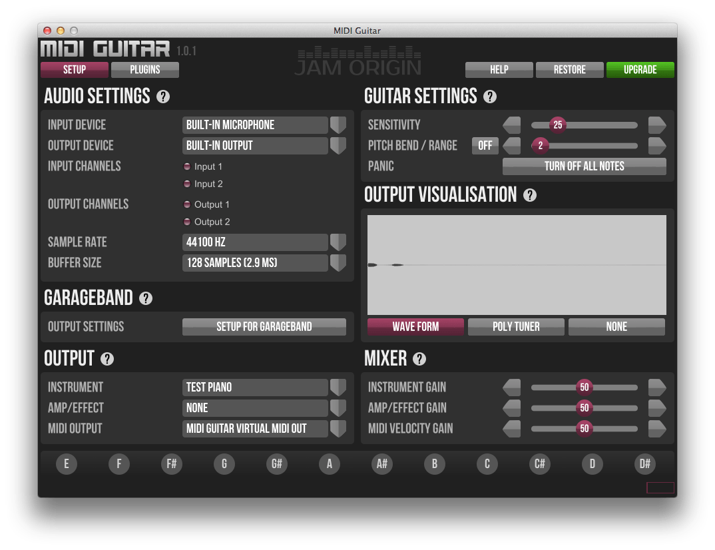
Task: Decrease MIDI Velocity Gain with left arrow
Action: click(512, 429)
